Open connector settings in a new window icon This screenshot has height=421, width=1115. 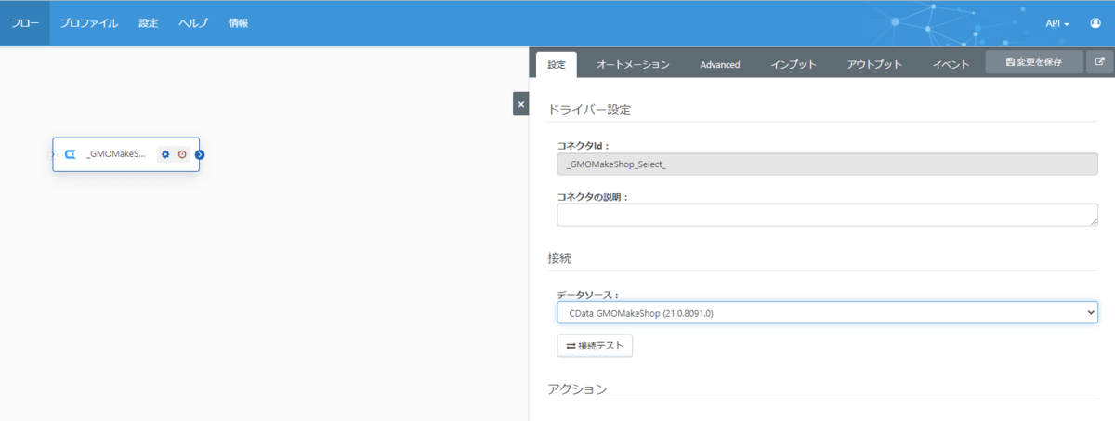pos(1100,62)
